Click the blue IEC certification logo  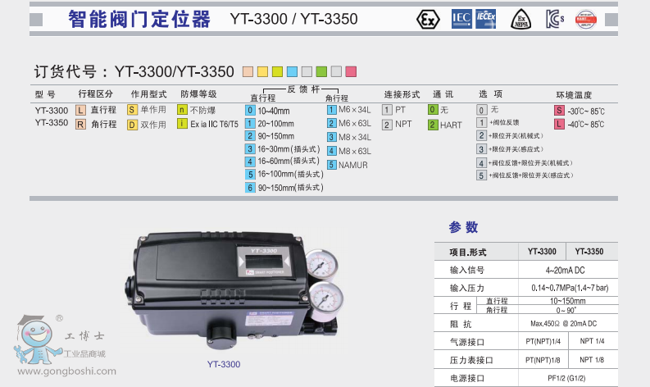tap(461, 19)
